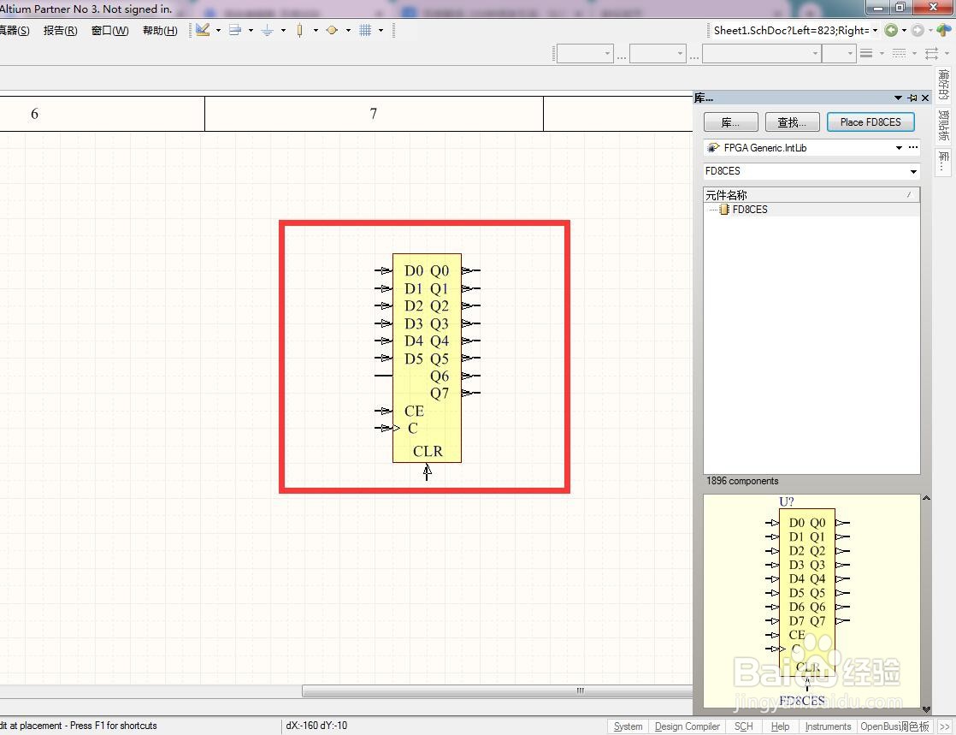Expand the Sheet1.SchDoc address bar dropdown
This screenshot has width=956, height=735.
pyautogui.click(x=875, y=30)
